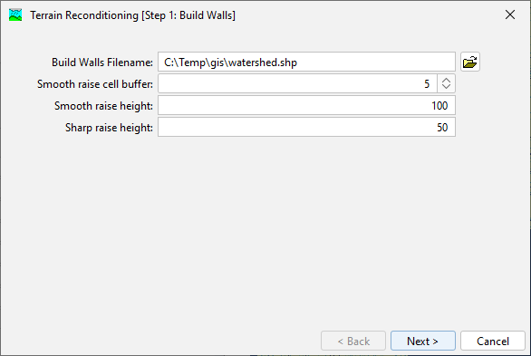Click the Build Walls Filename input field
The image size is (531, 356).
coord(306,62)
